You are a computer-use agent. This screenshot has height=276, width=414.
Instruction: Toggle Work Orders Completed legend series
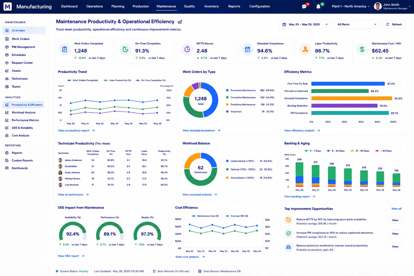point(82,80)
